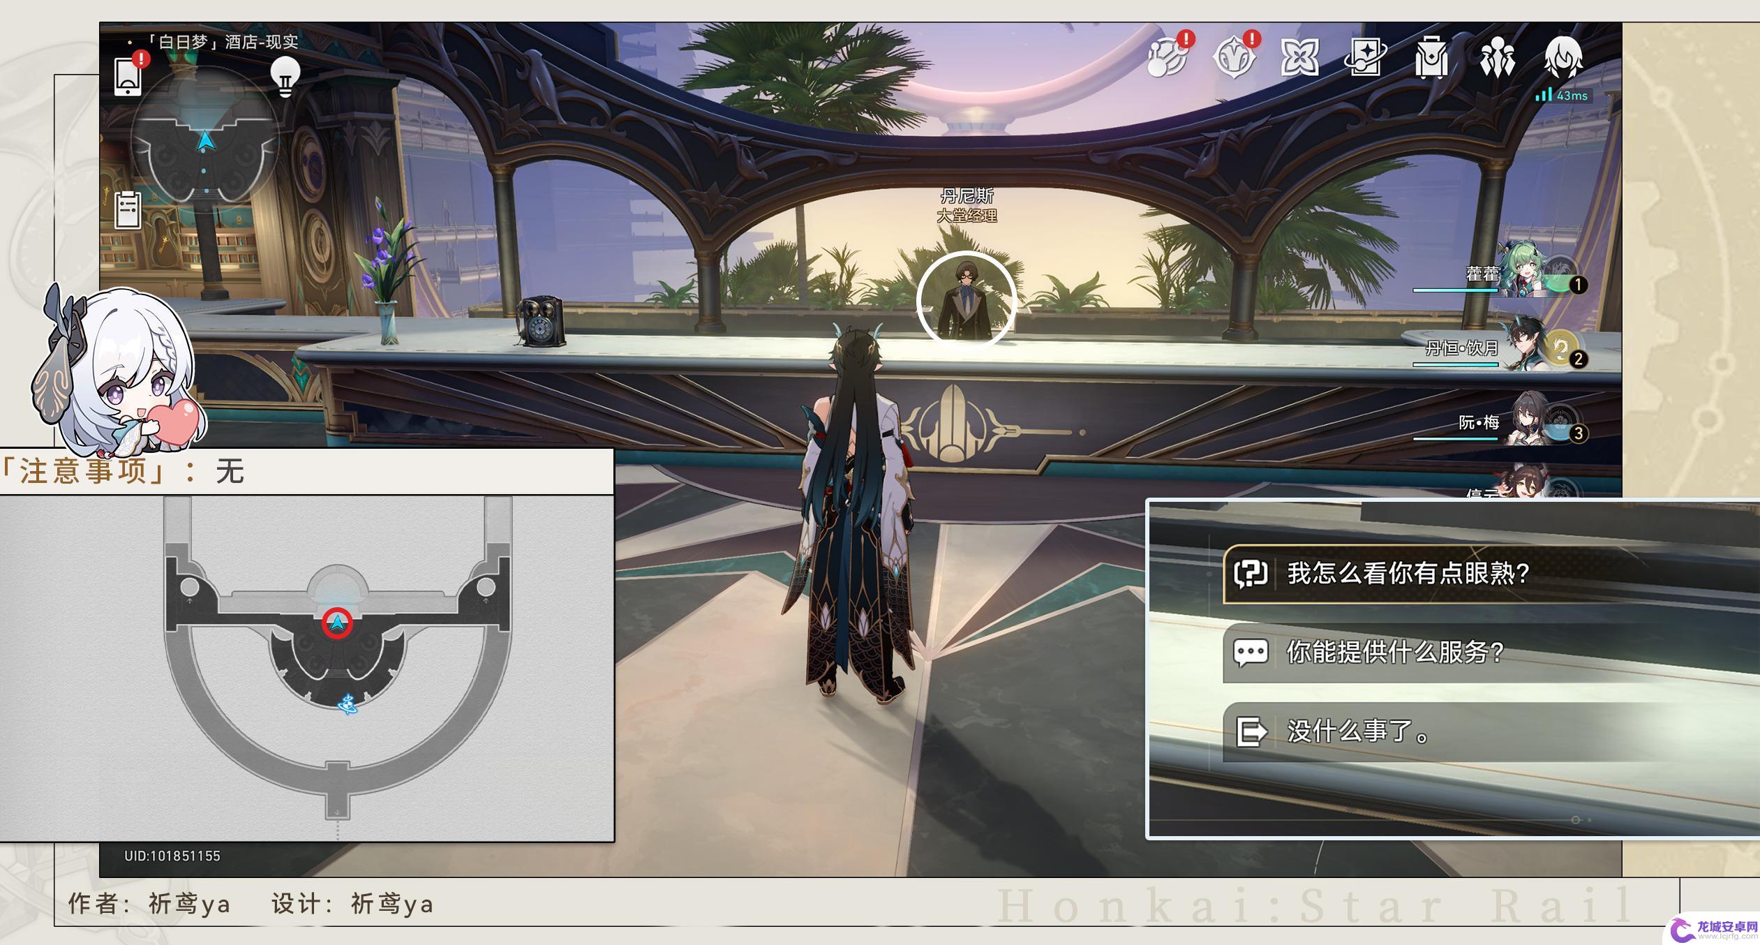Screen dimensions: 1760x945
Task: Click the speech-bubble icon of second dialogue
Action: click(x=1251, y=653)
